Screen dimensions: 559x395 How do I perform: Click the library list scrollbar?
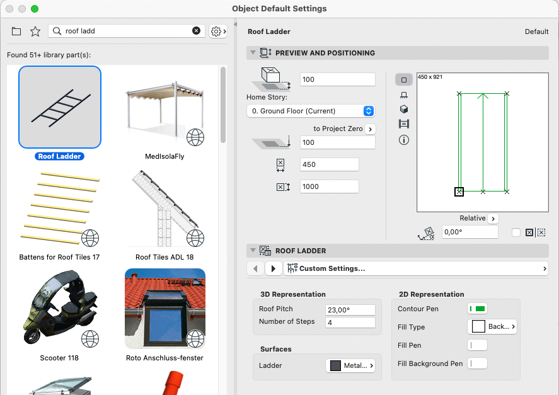223,105
